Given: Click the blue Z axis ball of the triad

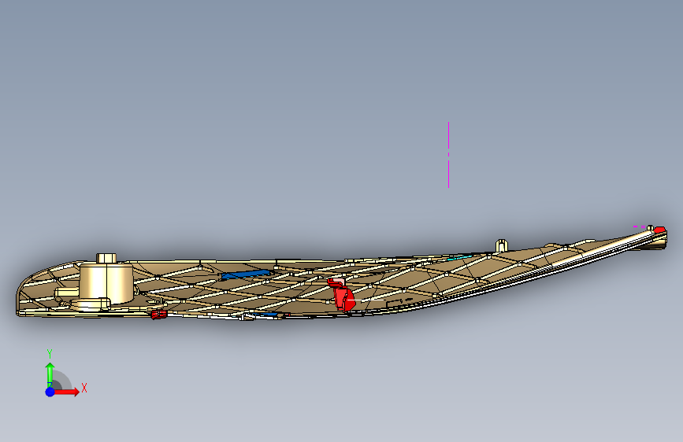Looking at the screenshot, I should (x=50, y=392).
